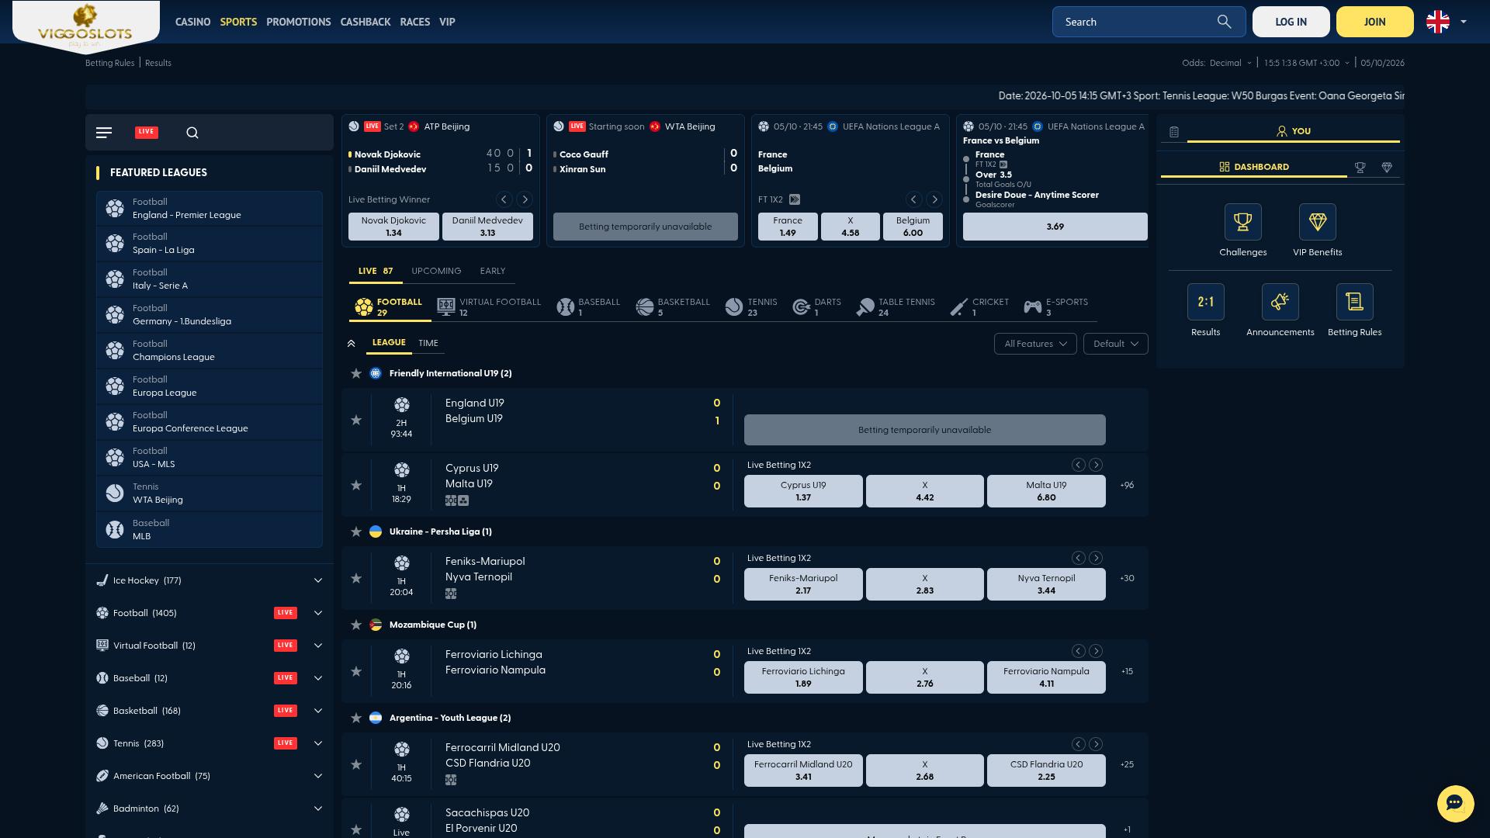Expand the American Football (75) section

pyautogui.click(x=210, y=776)
